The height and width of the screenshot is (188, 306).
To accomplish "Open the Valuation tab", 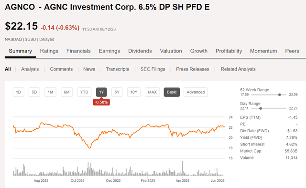I will pos(171,51).
